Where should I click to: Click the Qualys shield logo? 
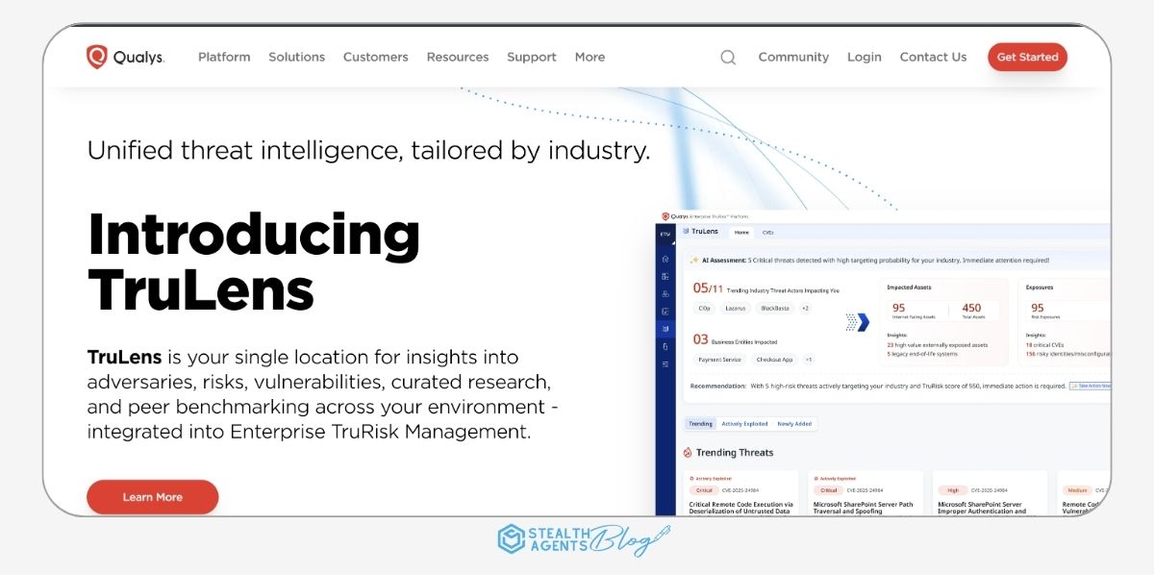pos(97,57)
